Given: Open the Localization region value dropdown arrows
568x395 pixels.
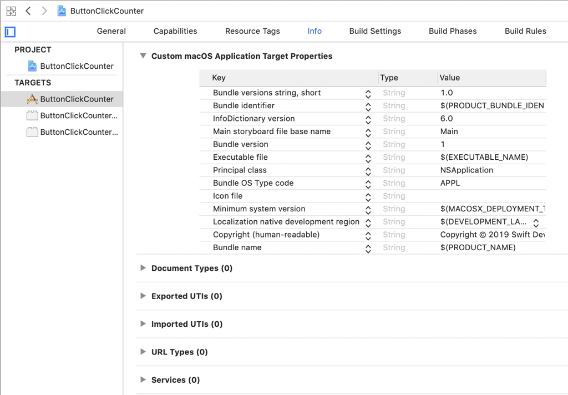Looking at the screenshot, I should click(x=536, y=222).
